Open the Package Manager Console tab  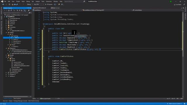click(20, 101)
